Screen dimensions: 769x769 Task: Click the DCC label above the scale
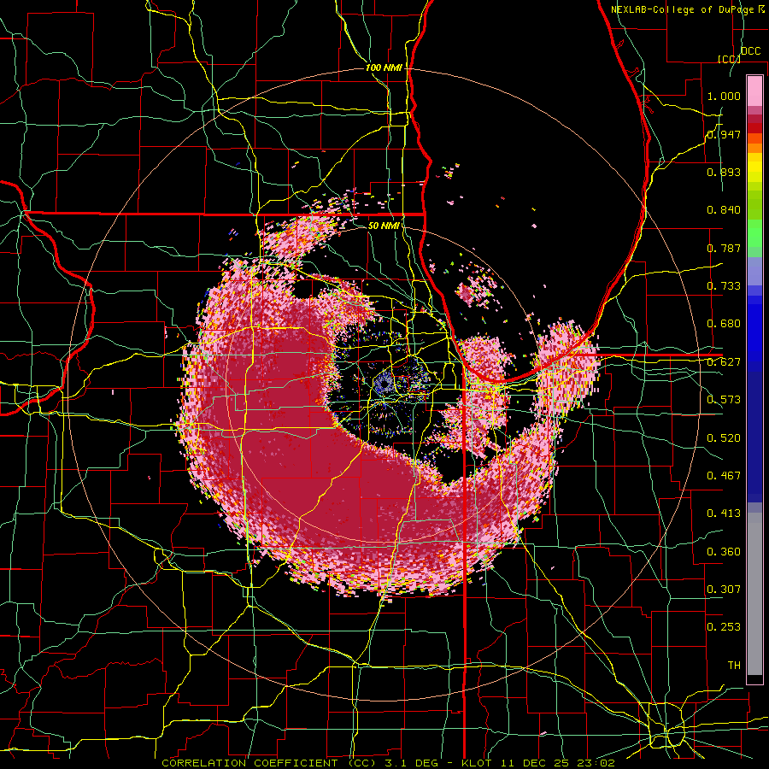750,51
